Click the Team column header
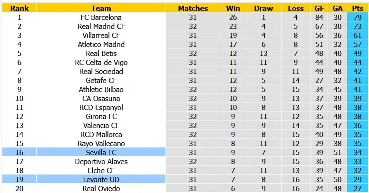 (101, 8)
